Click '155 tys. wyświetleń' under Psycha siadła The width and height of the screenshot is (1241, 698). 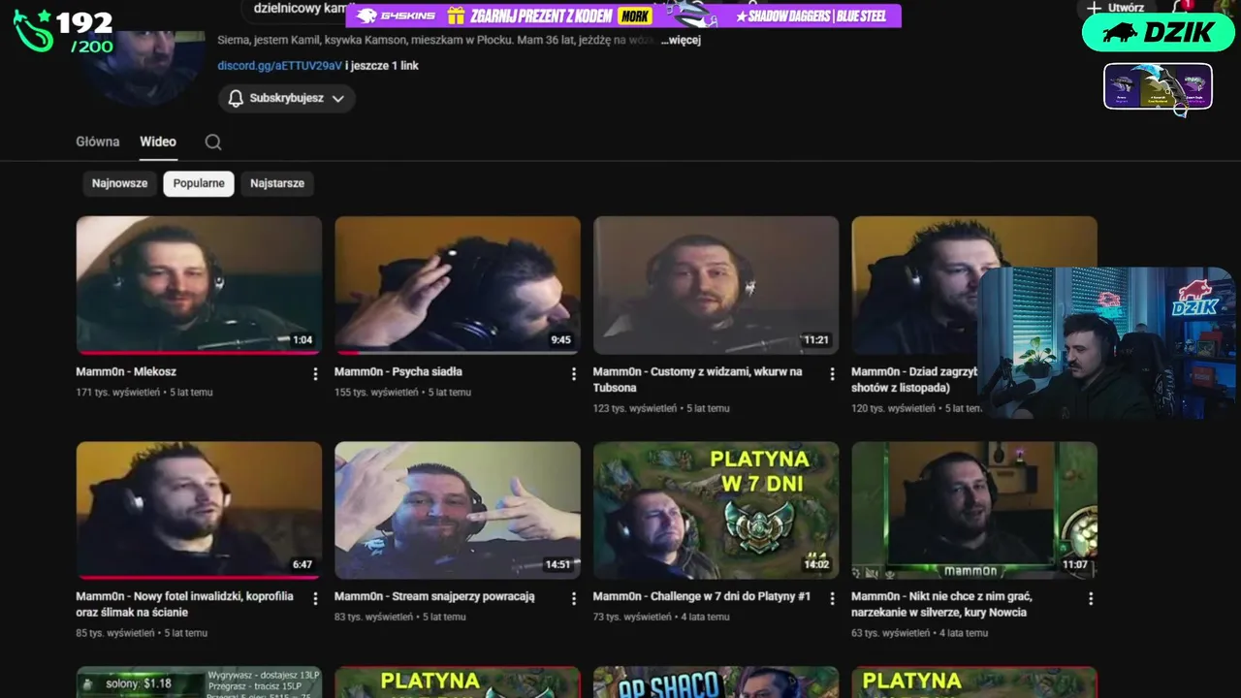coord(376,393)
